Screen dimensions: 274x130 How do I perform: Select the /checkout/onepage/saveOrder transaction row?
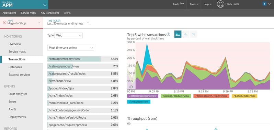point(83,110)
